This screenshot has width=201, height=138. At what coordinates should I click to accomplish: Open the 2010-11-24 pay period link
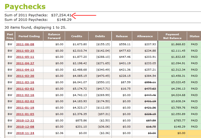pos(25,133)
